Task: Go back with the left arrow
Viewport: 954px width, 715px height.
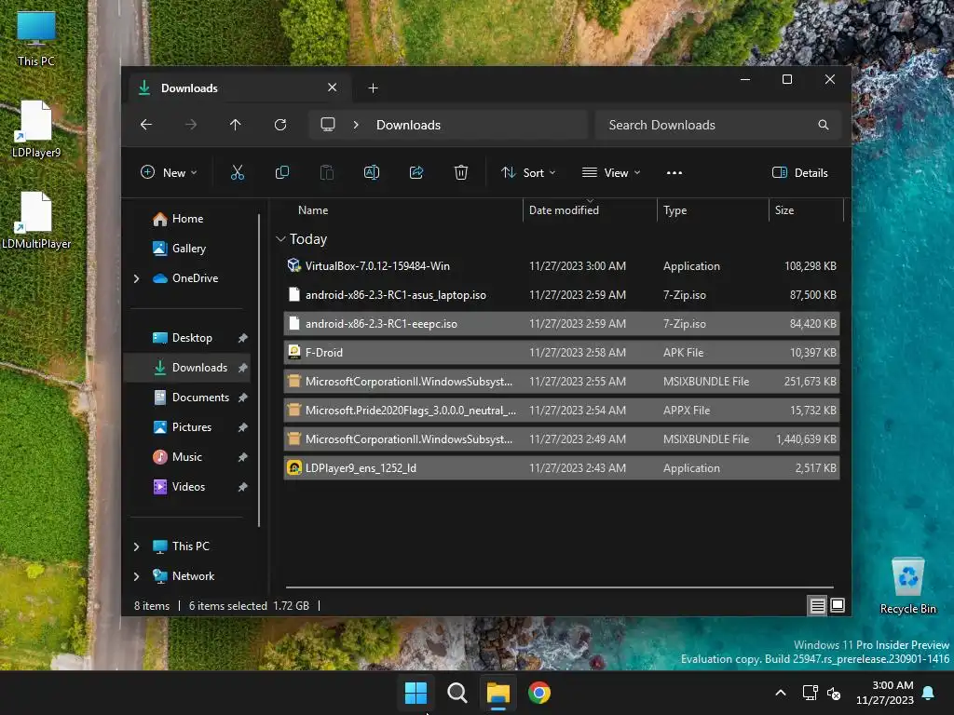Action: 146,125
